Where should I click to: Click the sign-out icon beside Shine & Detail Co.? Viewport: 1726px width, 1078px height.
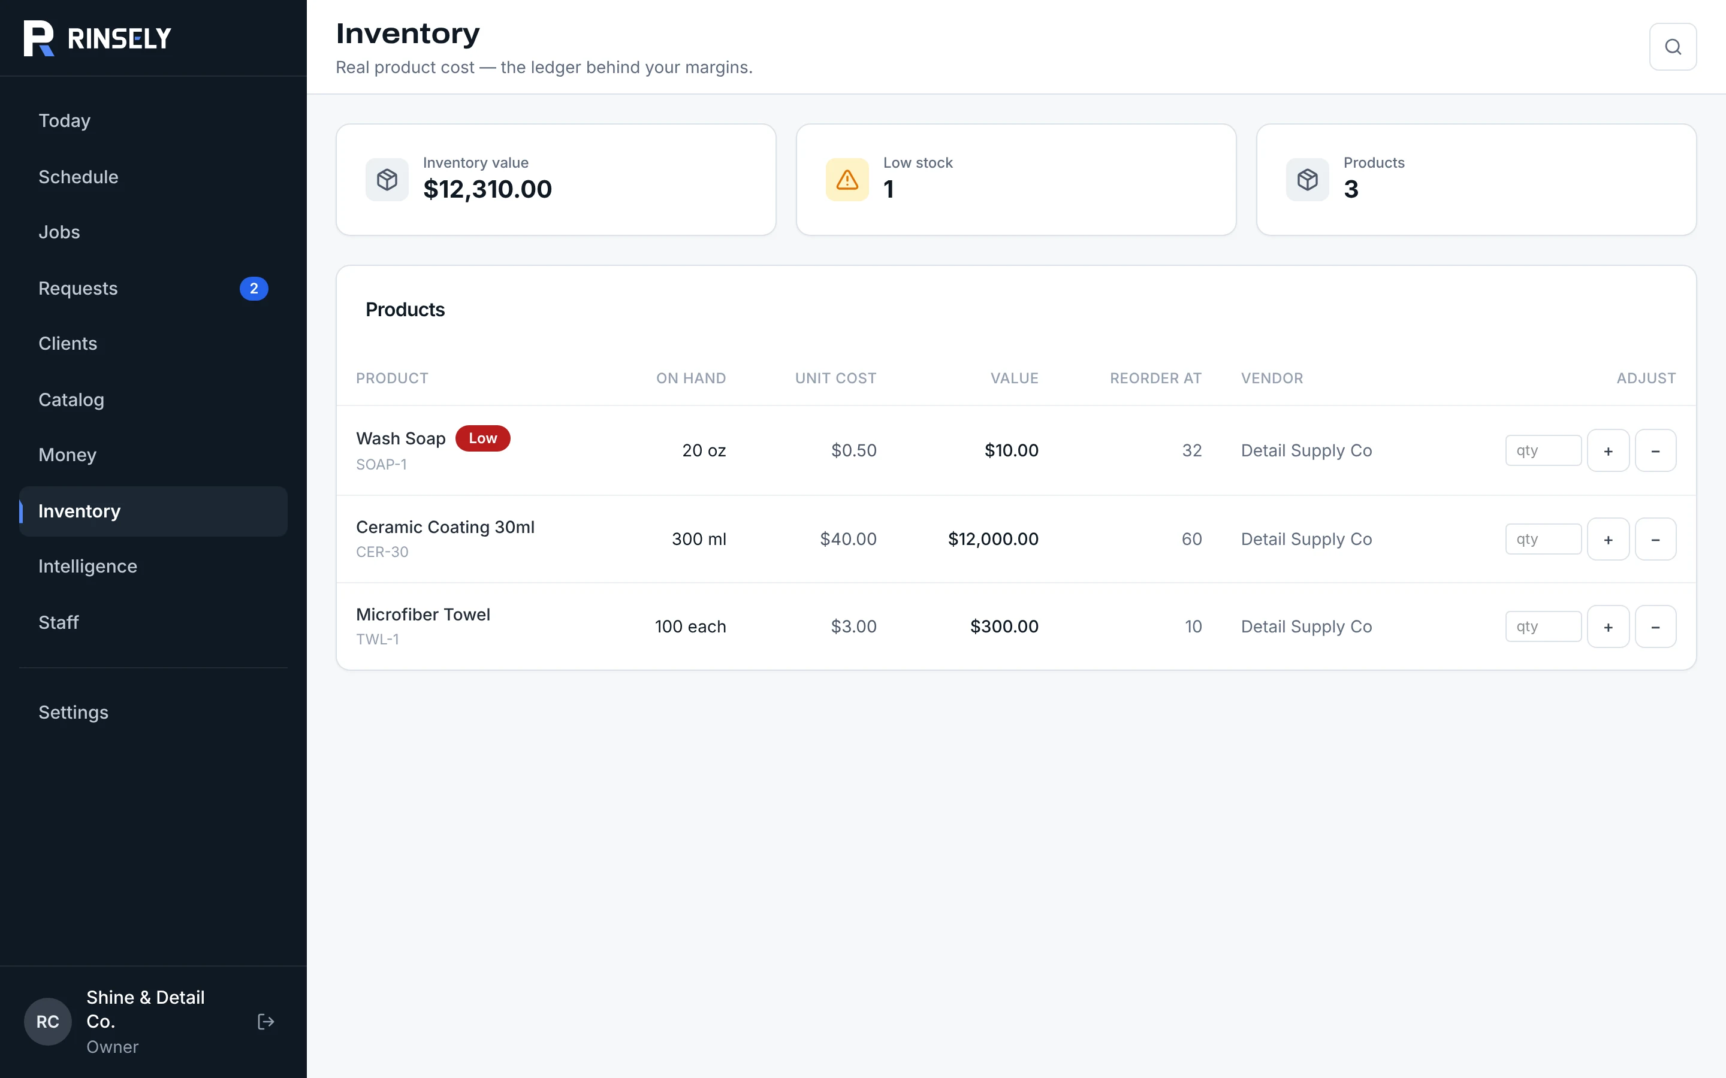click(265, 1022)
